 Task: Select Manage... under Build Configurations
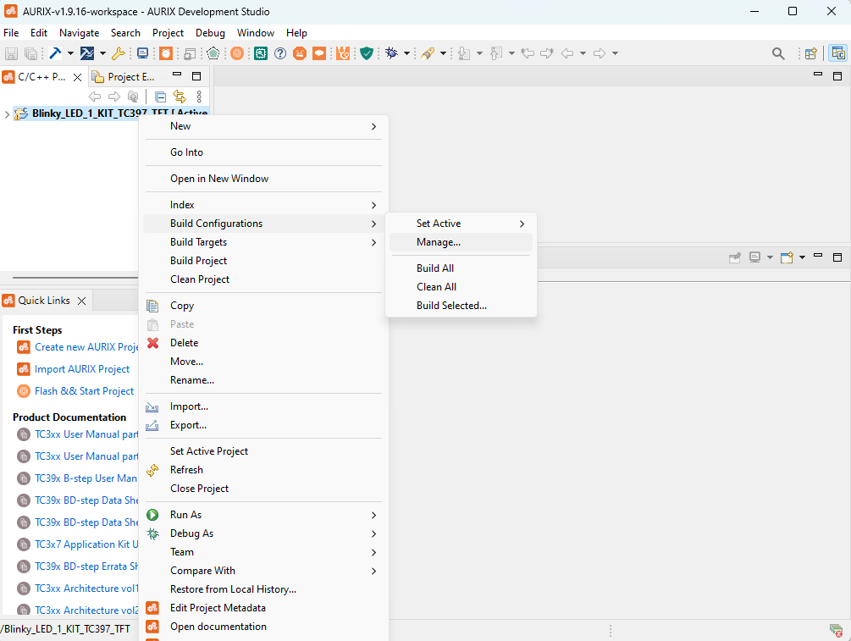[x=439, y=242]
